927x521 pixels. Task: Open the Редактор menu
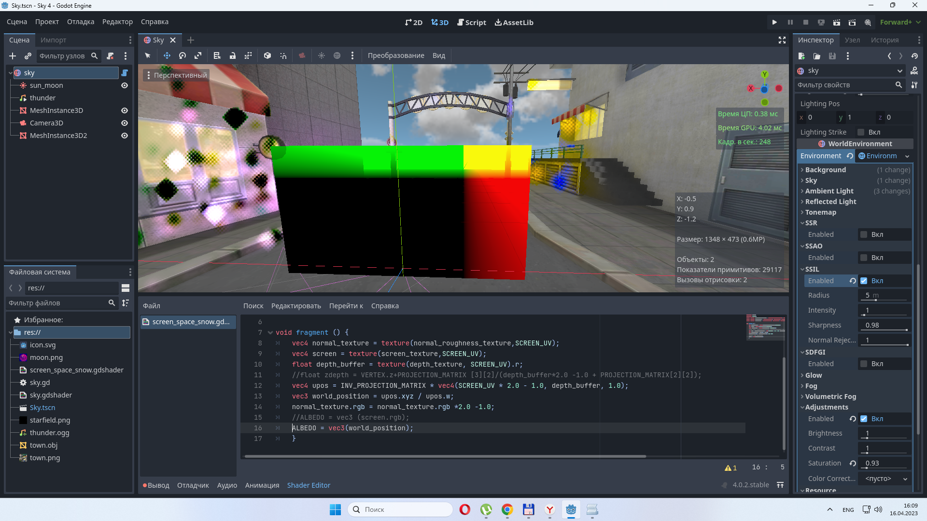[x=117, y=22]
